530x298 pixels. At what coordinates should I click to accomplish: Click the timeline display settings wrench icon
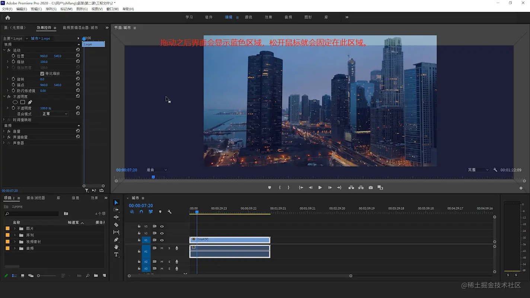point(169,212)
